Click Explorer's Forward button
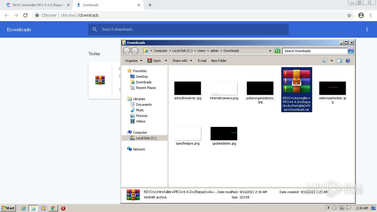The width and height of the screenshot is (377, 212). [135, 51]
